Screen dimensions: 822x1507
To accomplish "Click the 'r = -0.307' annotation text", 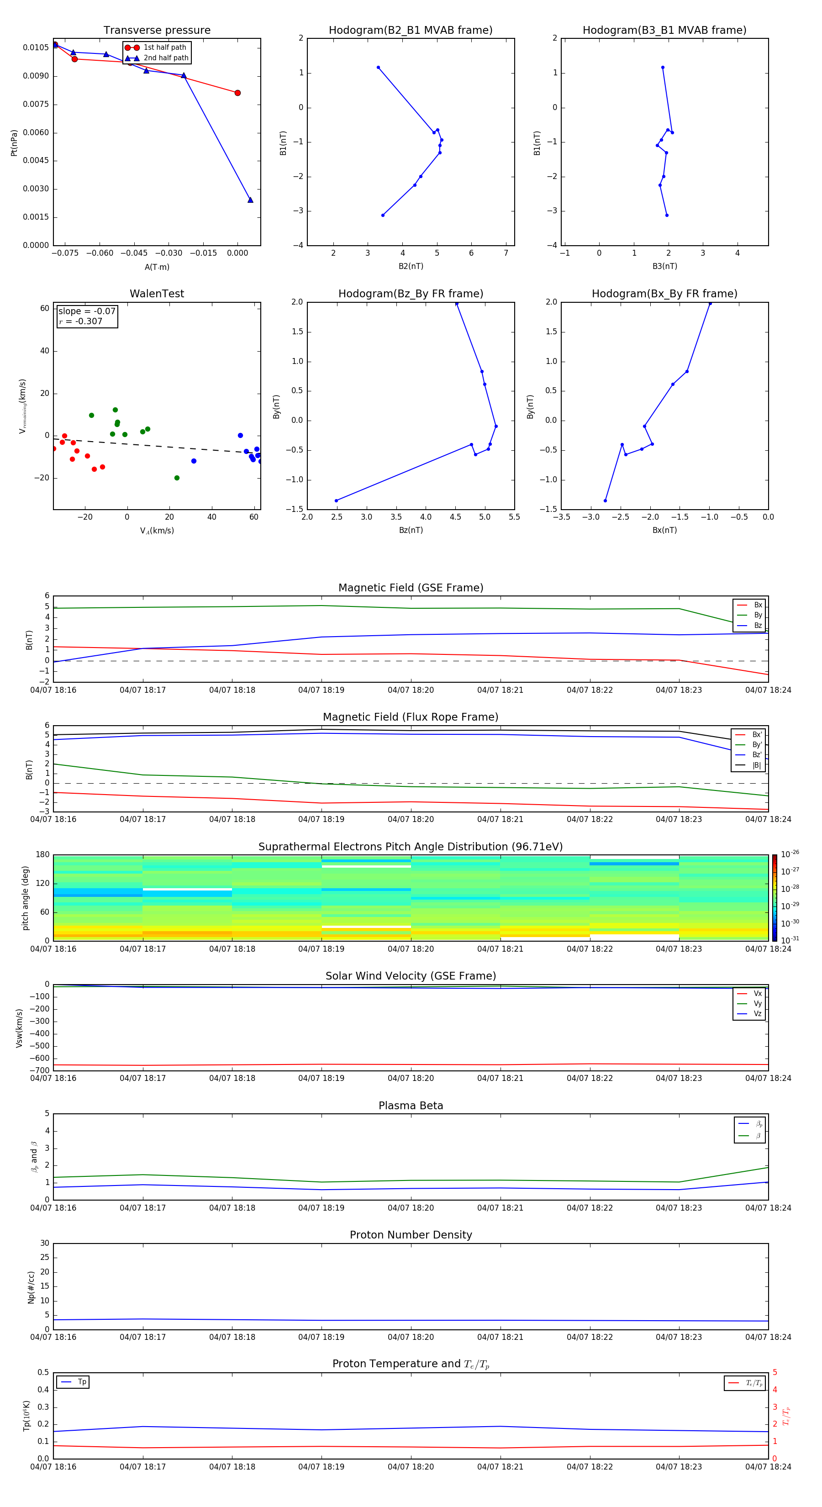I will [81, 321].
